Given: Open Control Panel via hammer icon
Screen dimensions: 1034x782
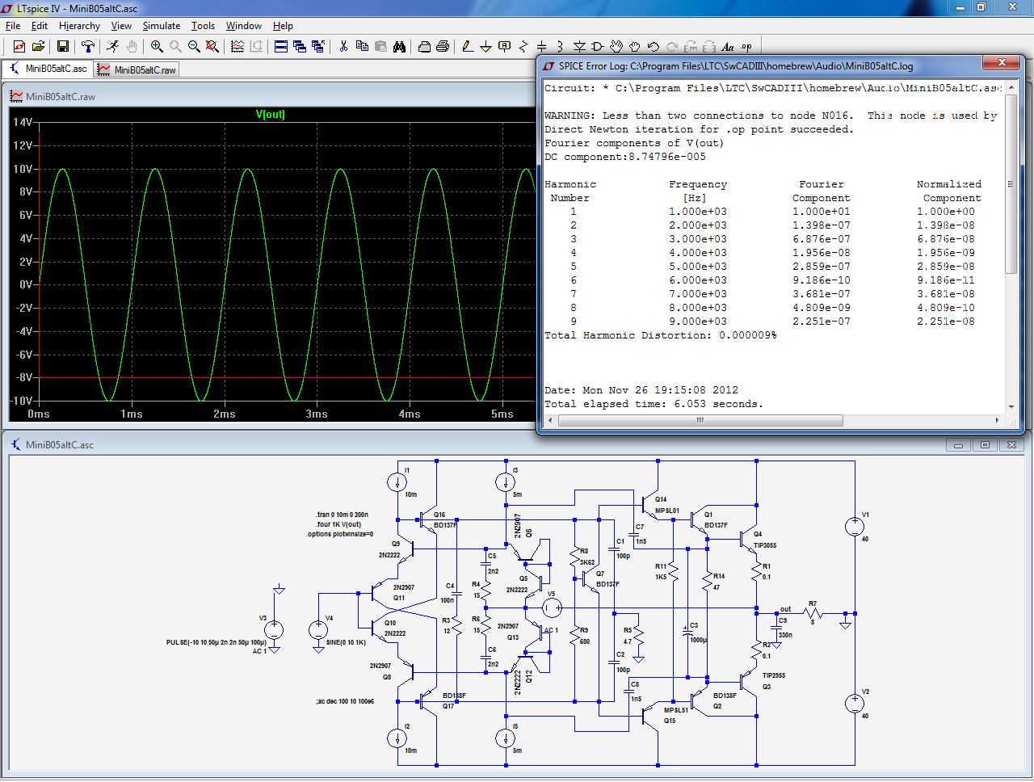Looking at the screenshot, I should (88, 47).
